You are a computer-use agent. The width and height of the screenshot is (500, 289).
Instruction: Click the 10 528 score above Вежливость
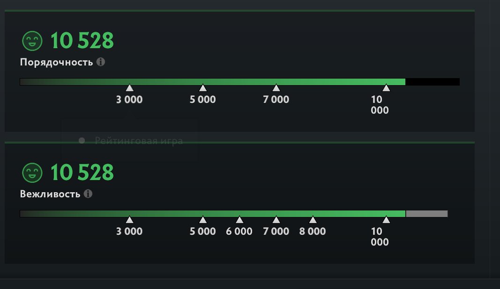(x=83, y=173)
